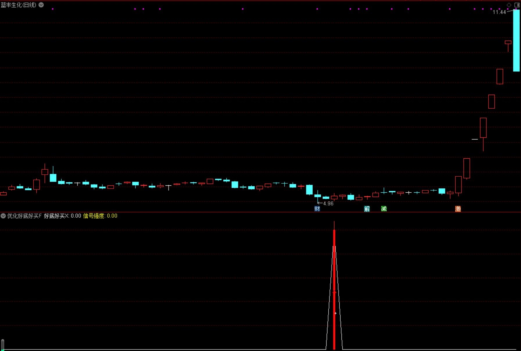Image resolution: width=521 pixels, height=351 pixels.
Task: Click the gray scroll handle at bottom left
Action: 3,345
